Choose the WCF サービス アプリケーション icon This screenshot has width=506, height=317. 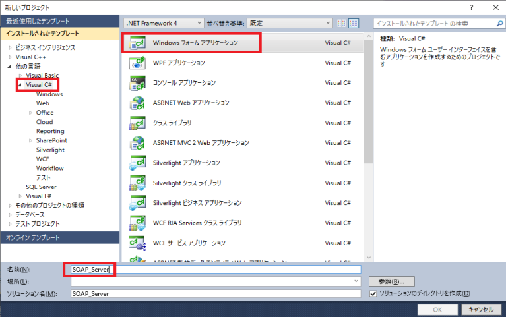pos(137,243)
